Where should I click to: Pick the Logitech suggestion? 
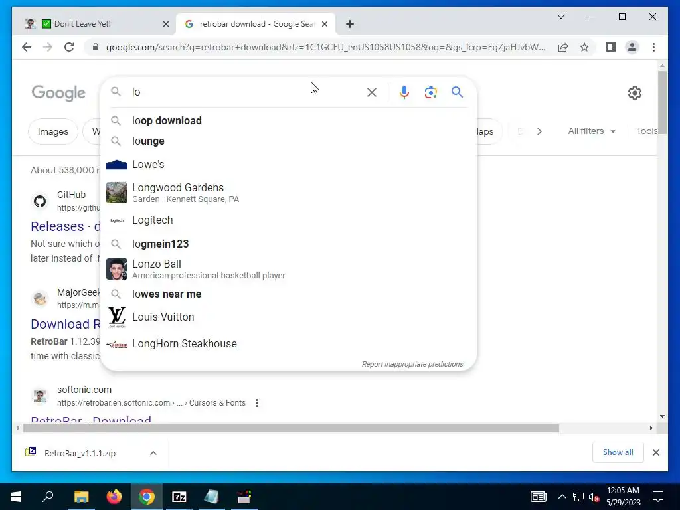click(x=288, y=220)
